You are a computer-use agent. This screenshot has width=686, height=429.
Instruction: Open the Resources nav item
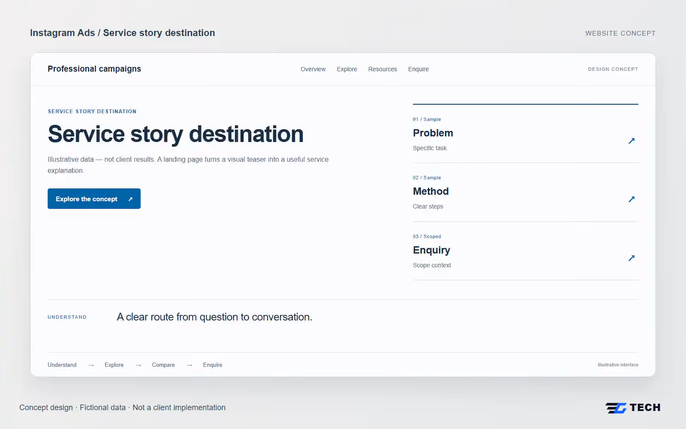click(x=382, y=69)
